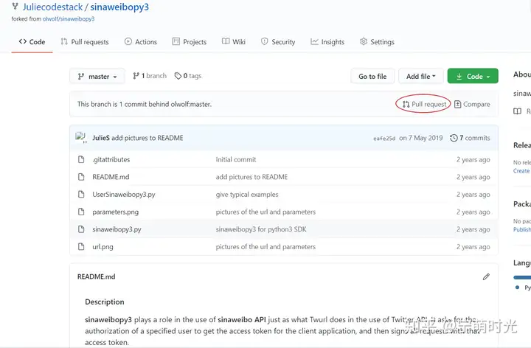Viewport: 531px width, 348px height.
Task: Click the clock icon beside 7 commits
Action: [454, 138]
